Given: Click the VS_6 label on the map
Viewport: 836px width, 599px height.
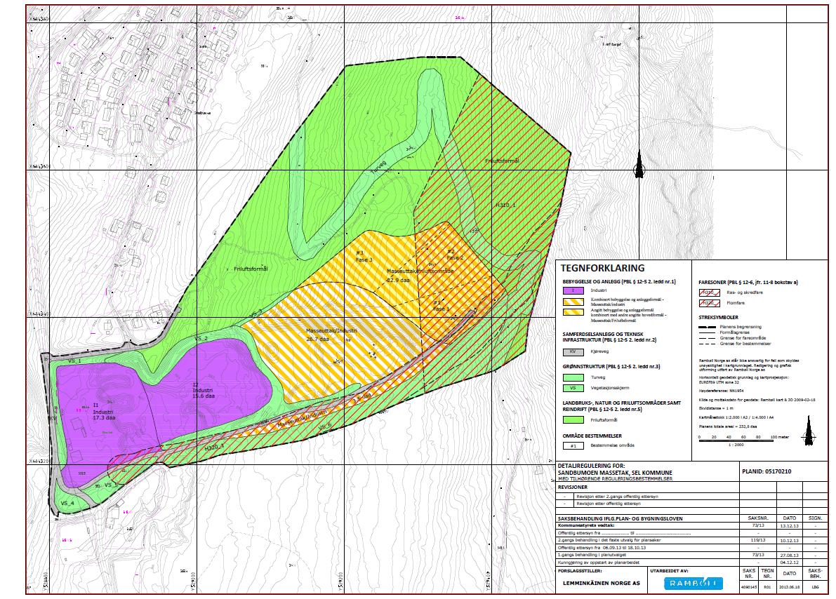Looking at the screenshot, I should pos(325,426).
